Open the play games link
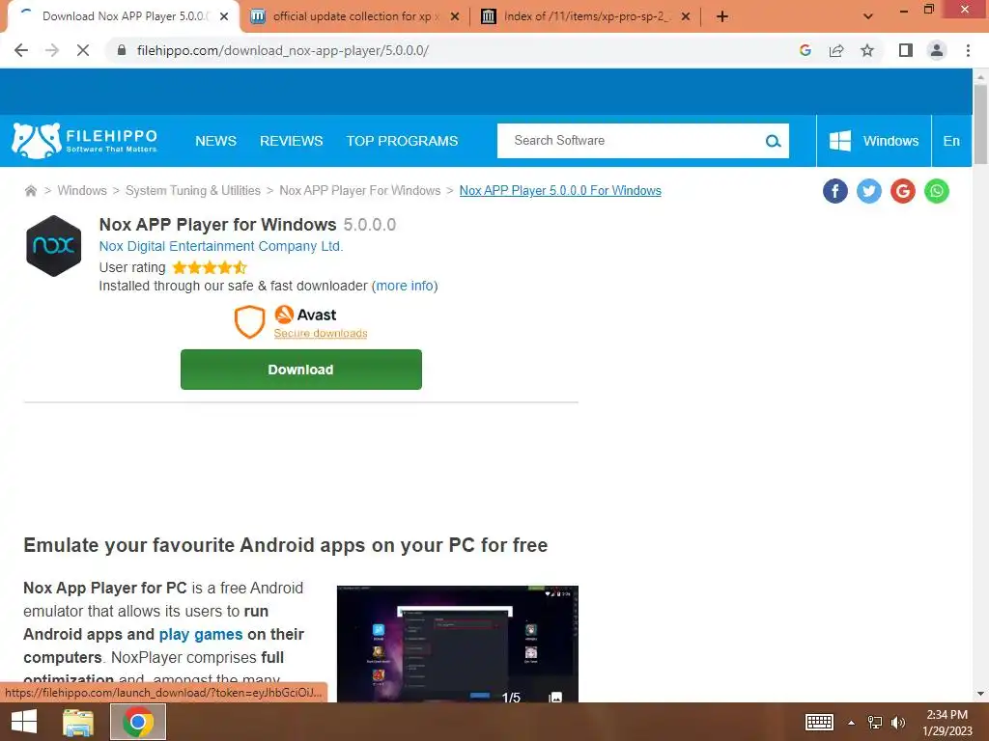 click(x=201, y=634)
